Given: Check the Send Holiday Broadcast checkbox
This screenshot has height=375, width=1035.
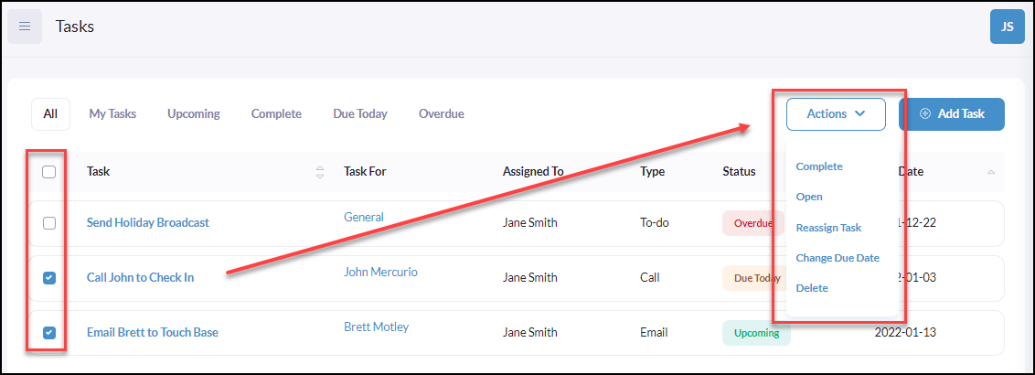Looking at the screenshot, I should point(48,223).
